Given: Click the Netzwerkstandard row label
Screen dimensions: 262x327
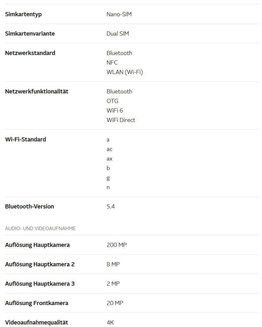Looking at the screenshot, I should tap(30, 53).
